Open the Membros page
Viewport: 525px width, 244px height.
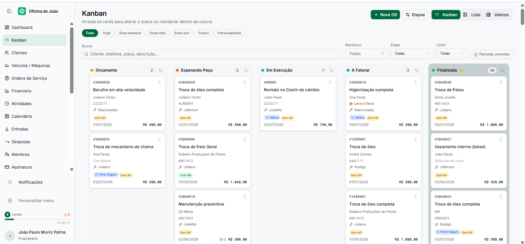(x=34, y=154)
